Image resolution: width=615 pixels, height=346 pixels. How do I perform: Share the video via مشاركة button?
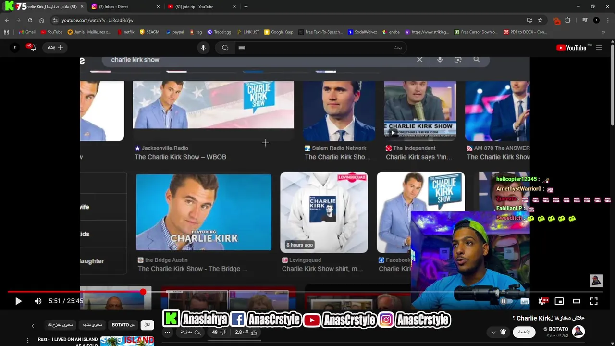(x=191, y=332)
